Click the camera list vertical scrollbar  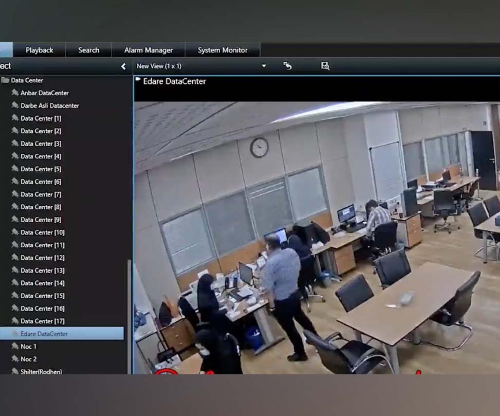coord(129,315)
